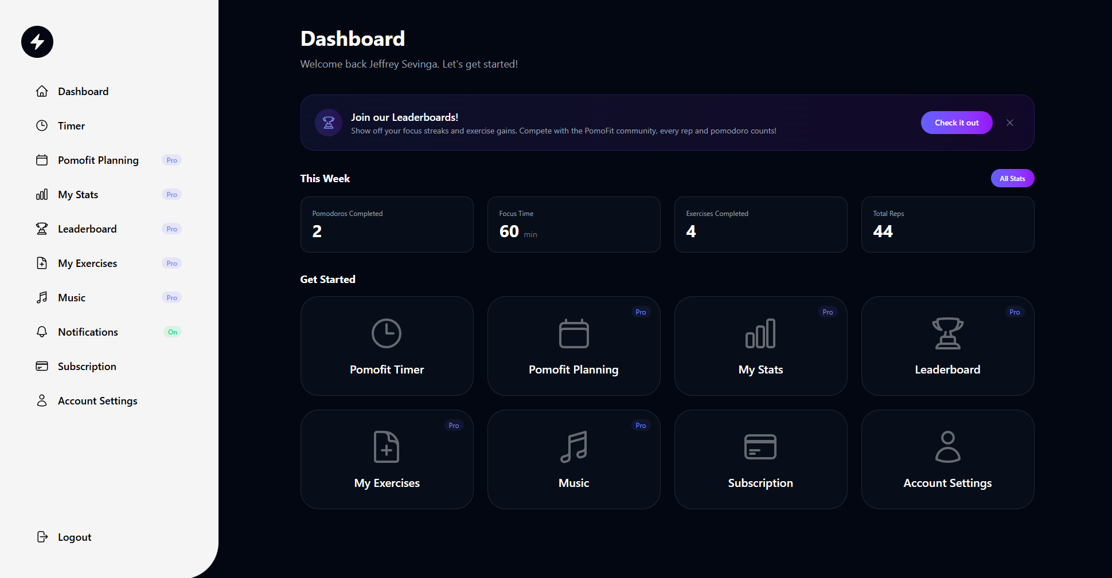Click the music note icon on Music card

click(x=574, y=447)
